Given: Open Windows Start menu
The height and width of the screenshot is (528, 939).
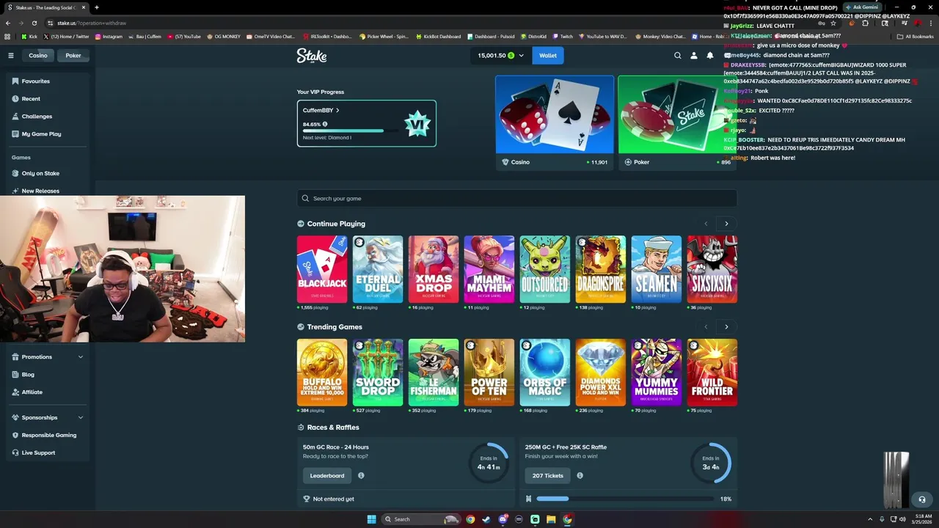Looking at the screenshot, I should (371, 519).
